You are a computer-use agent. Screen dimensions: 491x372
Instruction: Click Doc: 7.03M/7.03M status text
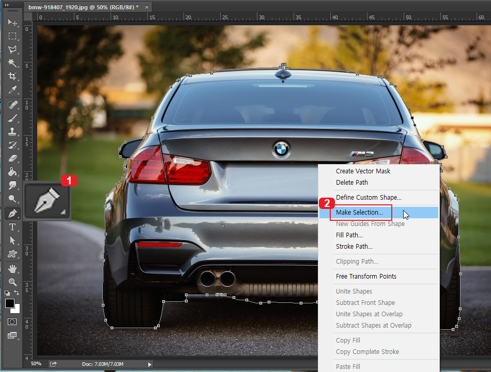point(103,364)
